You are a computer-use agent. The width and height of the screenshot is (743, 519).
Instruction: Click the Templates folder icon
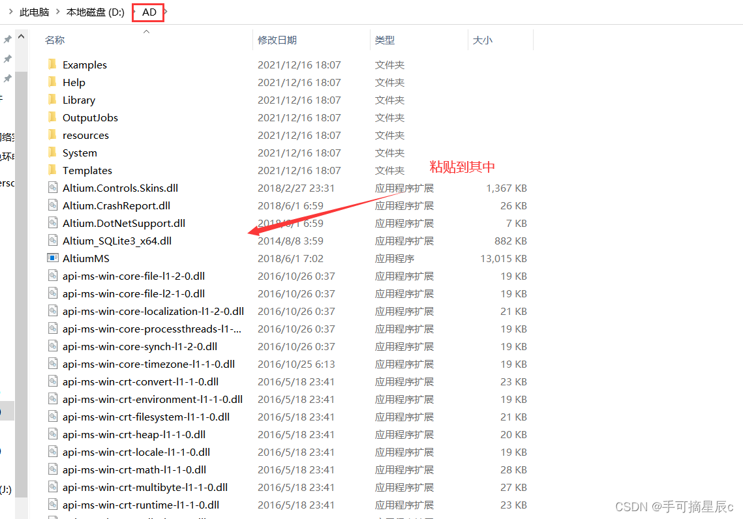[53, 170]
